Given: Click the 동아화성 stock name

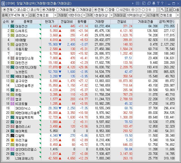Looking at the screenshot, I should [x=22, y=145].
